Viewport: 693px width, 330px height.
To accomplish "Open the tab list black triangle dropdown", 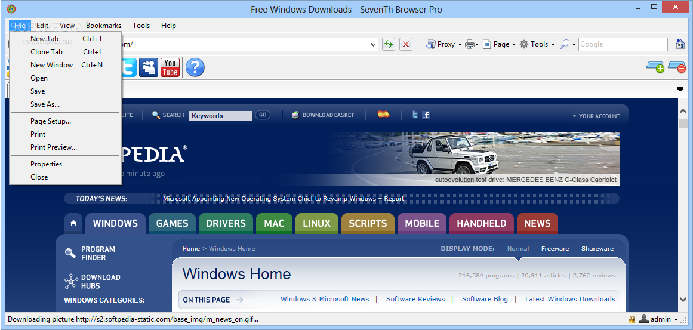I will coord(680,90).
